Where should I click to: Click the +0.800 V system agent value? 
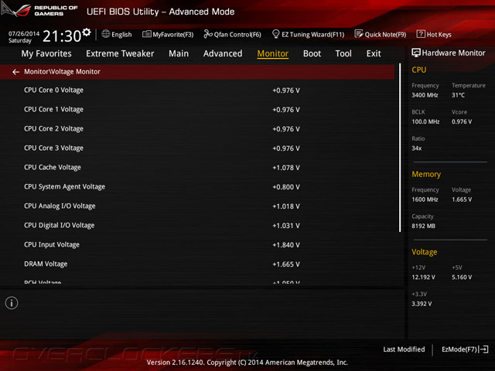tap(286, 187)
